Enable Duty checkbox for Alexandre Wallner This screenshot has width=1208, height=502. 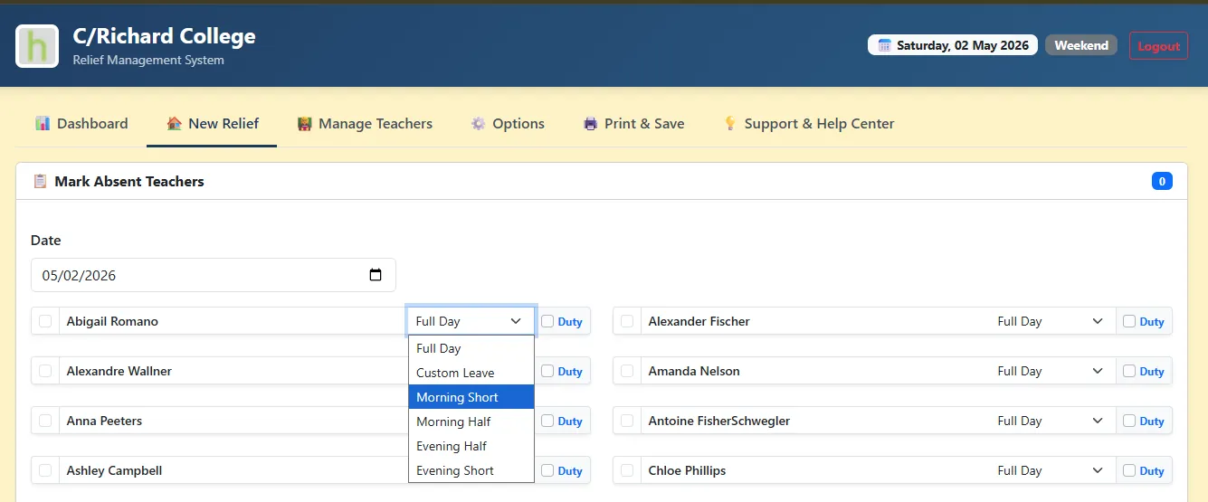click(547, 371)
